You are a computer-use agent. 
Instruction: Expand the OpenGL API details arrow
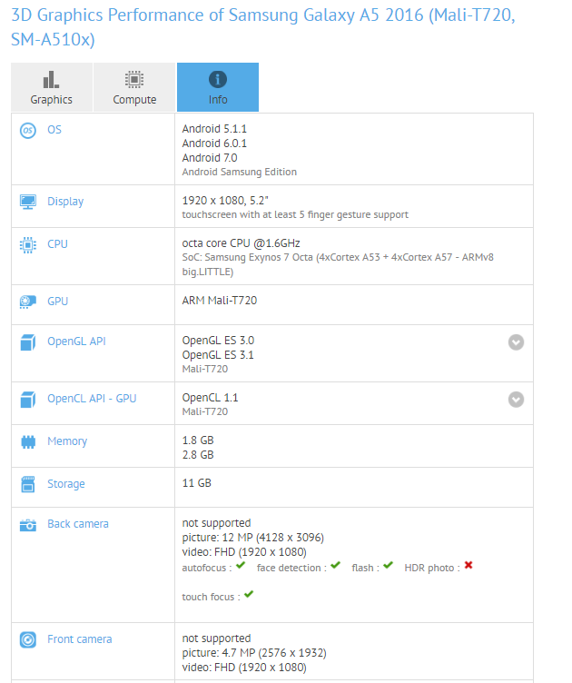pos(516,342)
